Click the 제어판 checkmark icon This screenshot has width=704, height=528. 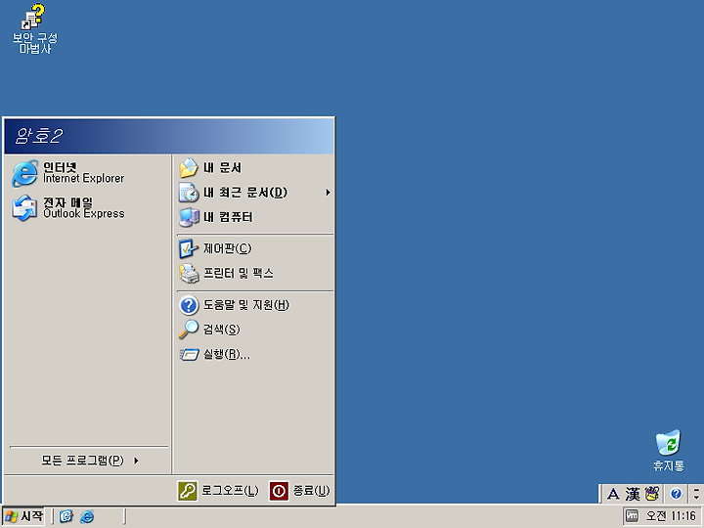(189, 248)
